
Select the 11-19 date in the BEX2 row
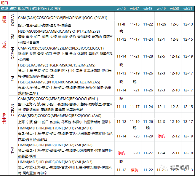point(135,121)
